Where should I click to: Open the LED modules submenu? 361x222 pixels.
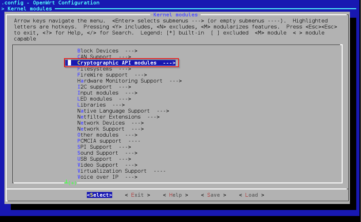[104, 99]
